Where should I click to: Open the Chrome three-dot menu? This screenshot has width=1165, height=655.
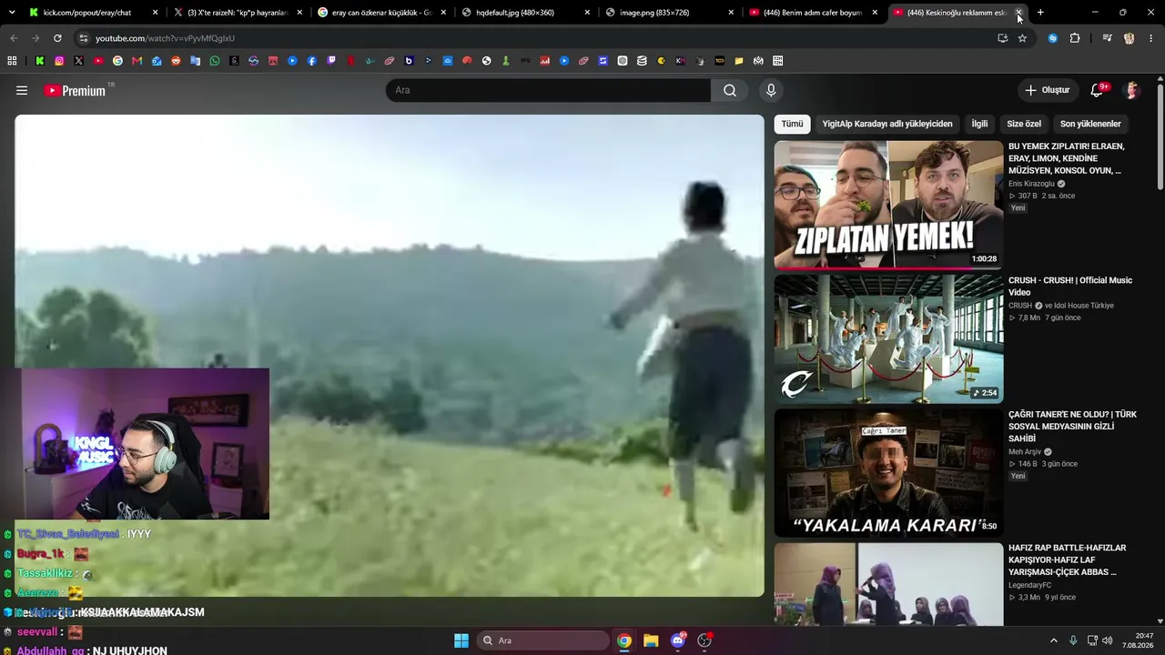(1152, 38)
